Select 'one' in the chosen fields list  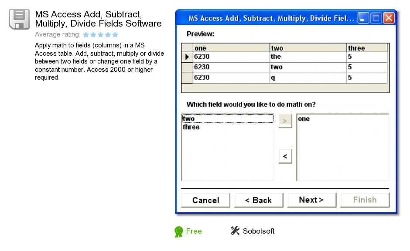pos(342,119)
